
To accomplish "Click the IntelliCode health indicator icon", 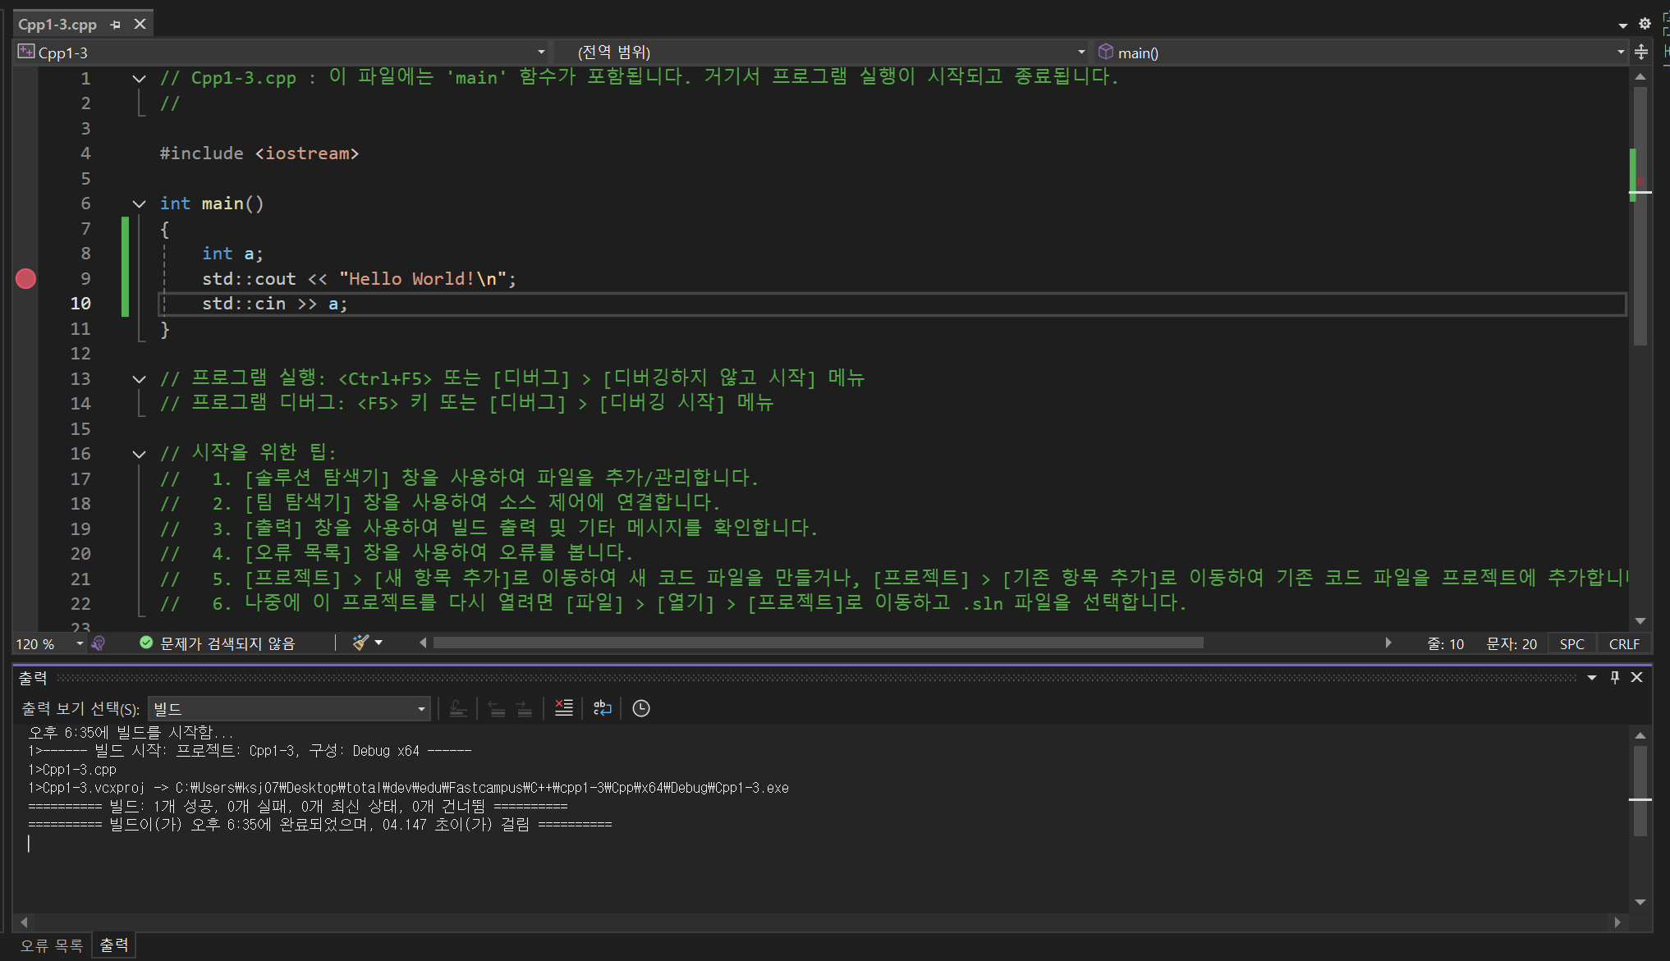I will point(99,643).
